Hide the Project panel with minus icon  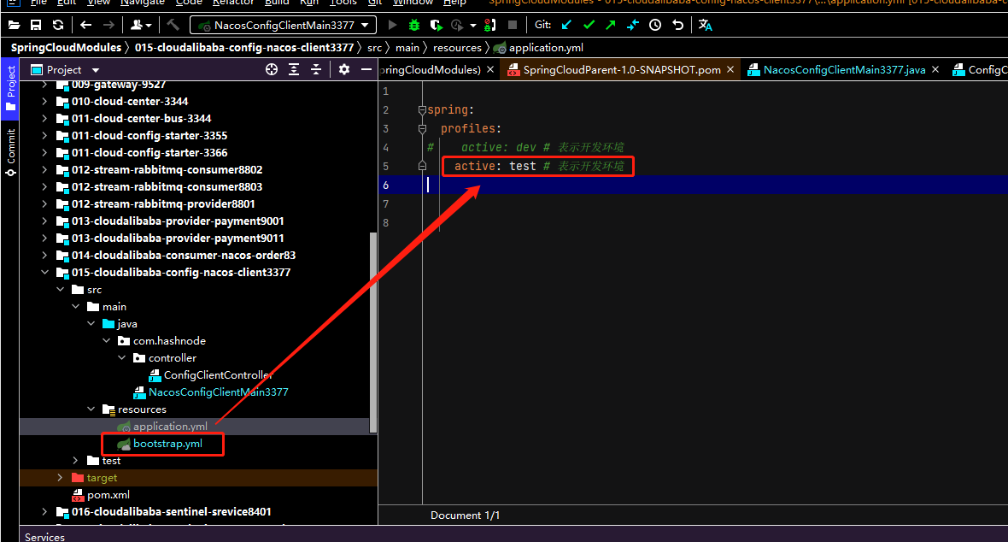[x=366, y=69]
